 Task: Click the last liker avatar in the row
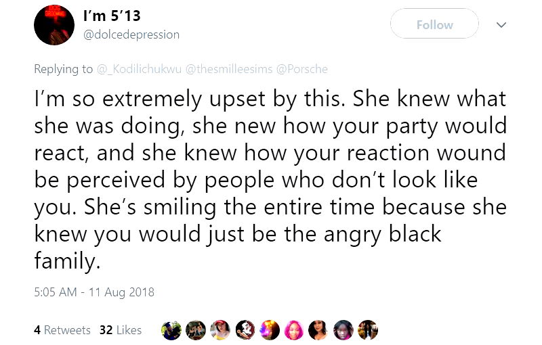(x=367, y=329)
